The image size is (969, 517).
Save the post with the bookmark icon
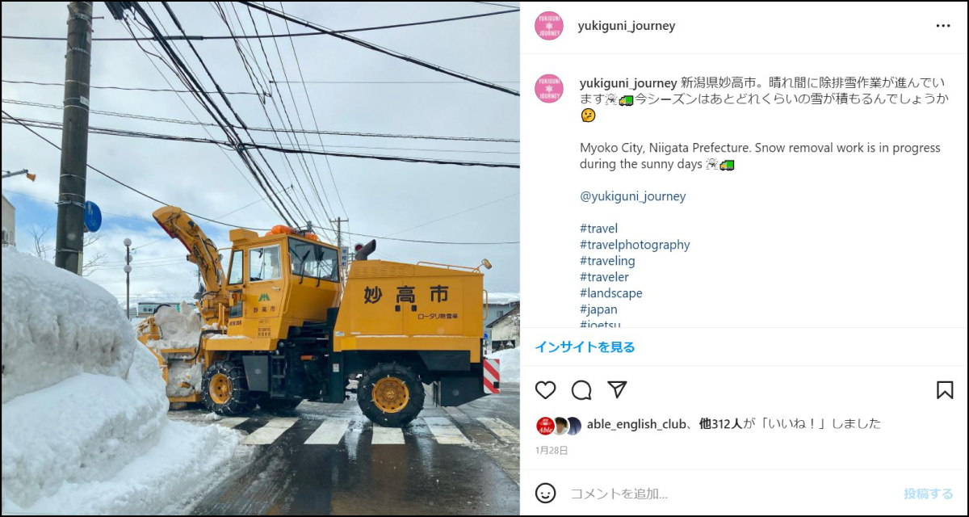click(x=945, y=390)
